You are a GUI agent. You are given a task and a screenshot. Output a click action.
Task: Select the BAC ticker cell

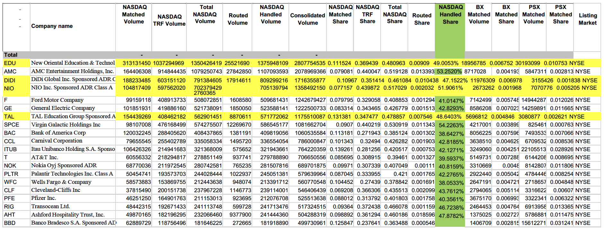point(10,133)
